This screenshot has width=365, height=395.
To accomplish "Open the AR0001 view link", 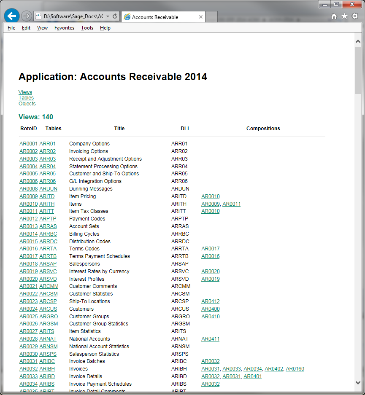I will (x=29, y=144).
